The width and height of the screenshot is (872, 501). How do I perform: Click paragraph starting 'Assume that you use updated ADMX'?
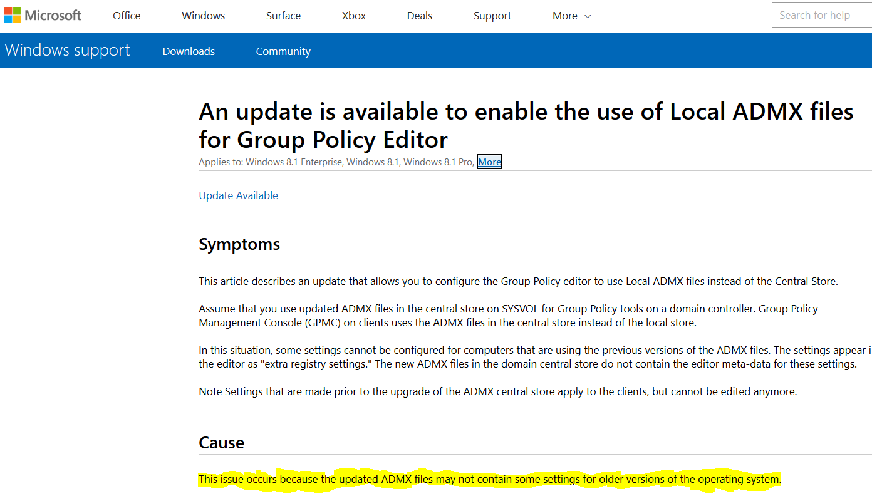tap(509, 316)
